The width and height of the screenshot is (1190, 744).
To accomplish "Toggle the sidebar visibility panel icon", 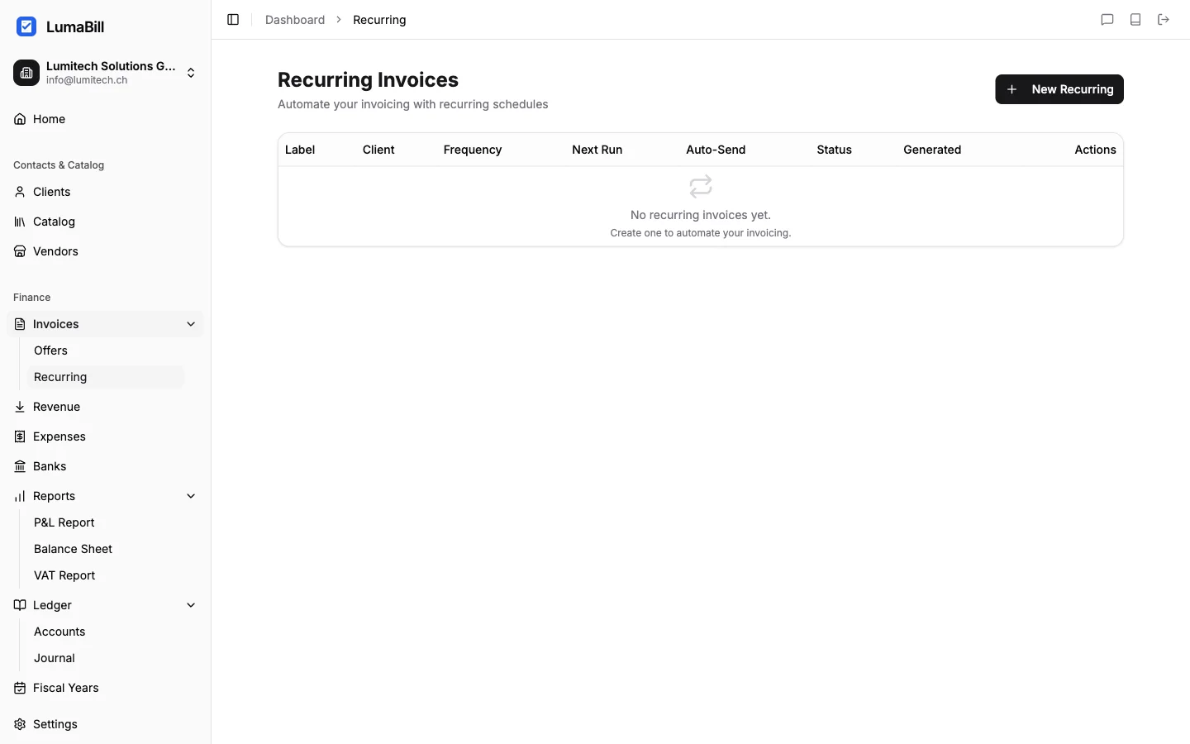I will pos(232,20).
